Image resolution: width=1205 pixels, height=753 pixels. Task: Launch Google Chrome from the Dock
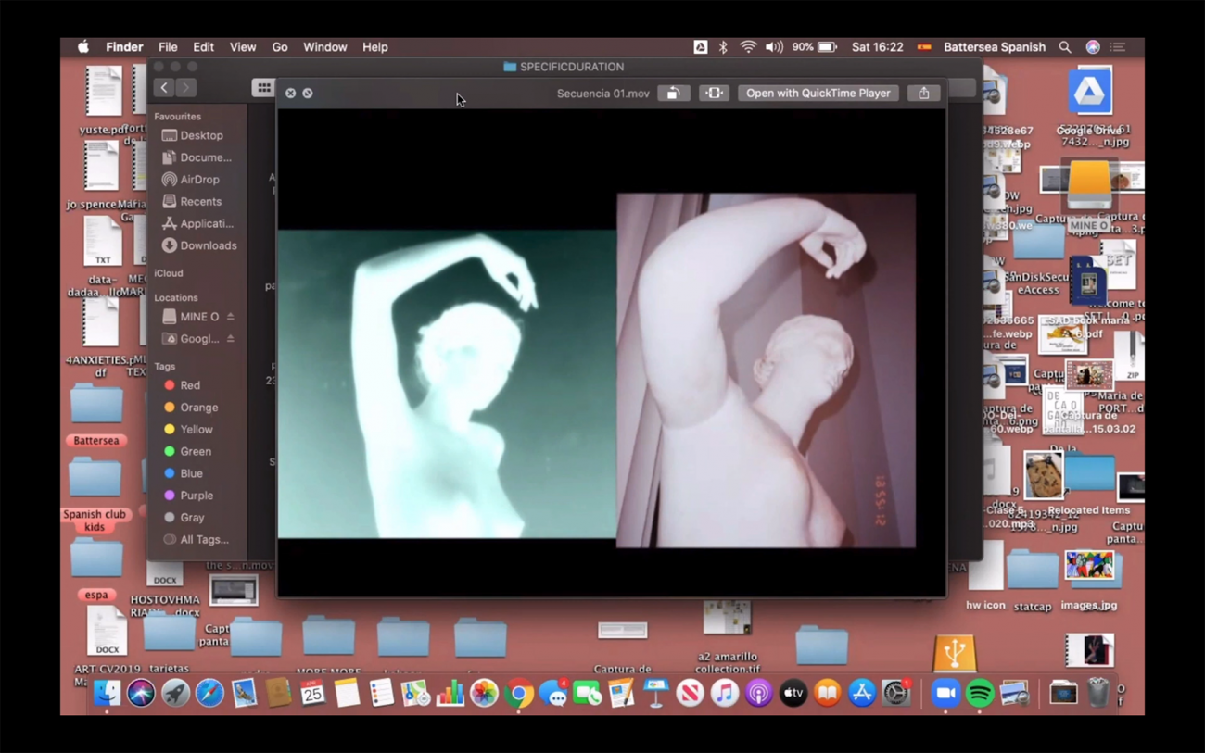519,693
